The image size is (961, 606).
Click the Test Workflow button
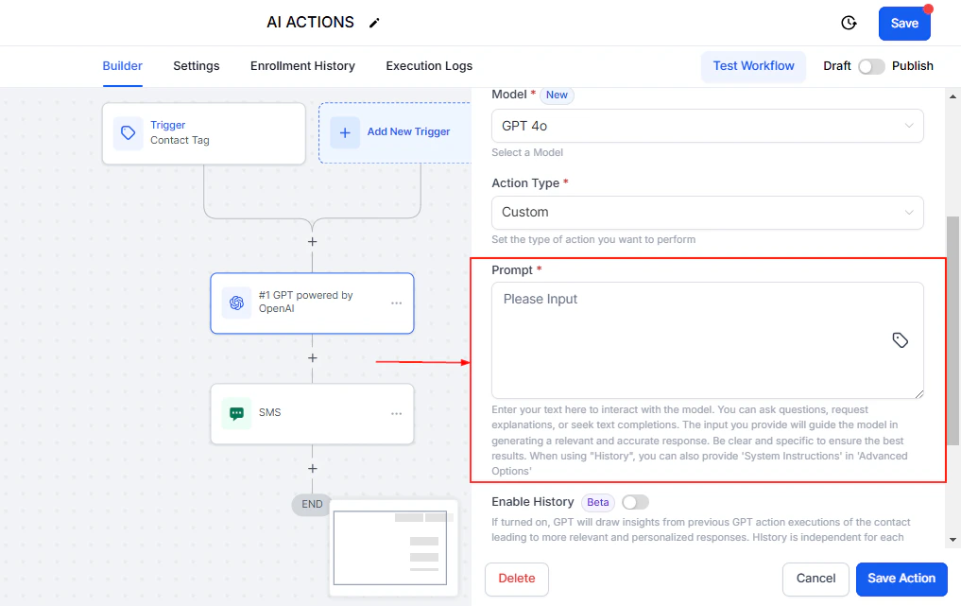point(753,66)
